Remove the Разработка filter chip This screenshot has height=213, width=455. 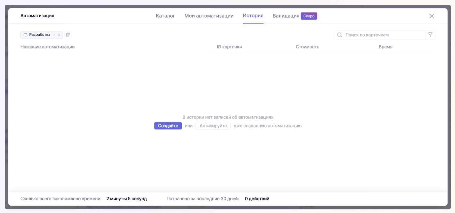coord(59,35)
